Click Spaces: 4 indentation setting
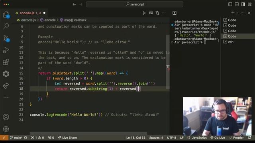The height and width of the screenshot is (143, 255). (156, 138)
